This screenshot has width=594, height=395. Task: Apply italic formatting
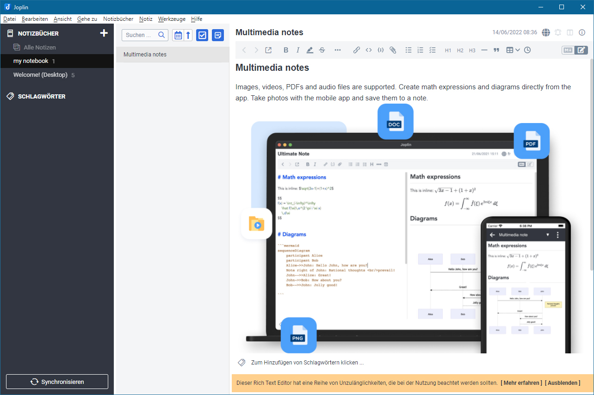point(298,50)
